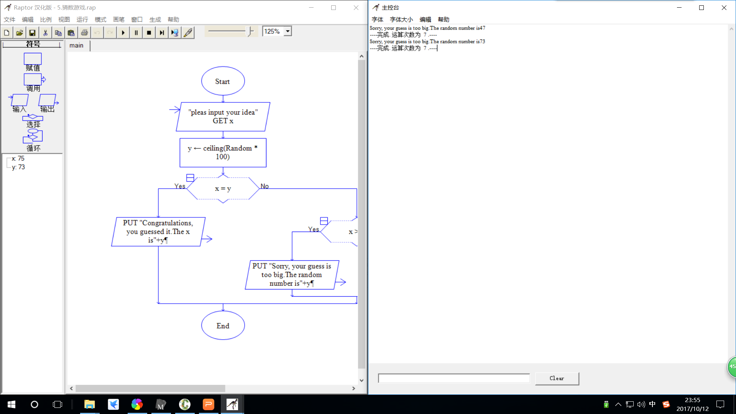Click the Copy toolbar icon

[x=58, y=33]
